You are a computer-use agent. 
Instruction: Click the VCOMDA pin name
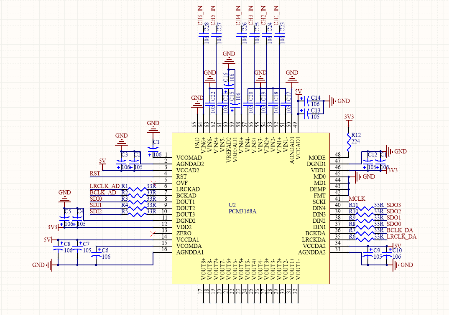coord(189,246)
